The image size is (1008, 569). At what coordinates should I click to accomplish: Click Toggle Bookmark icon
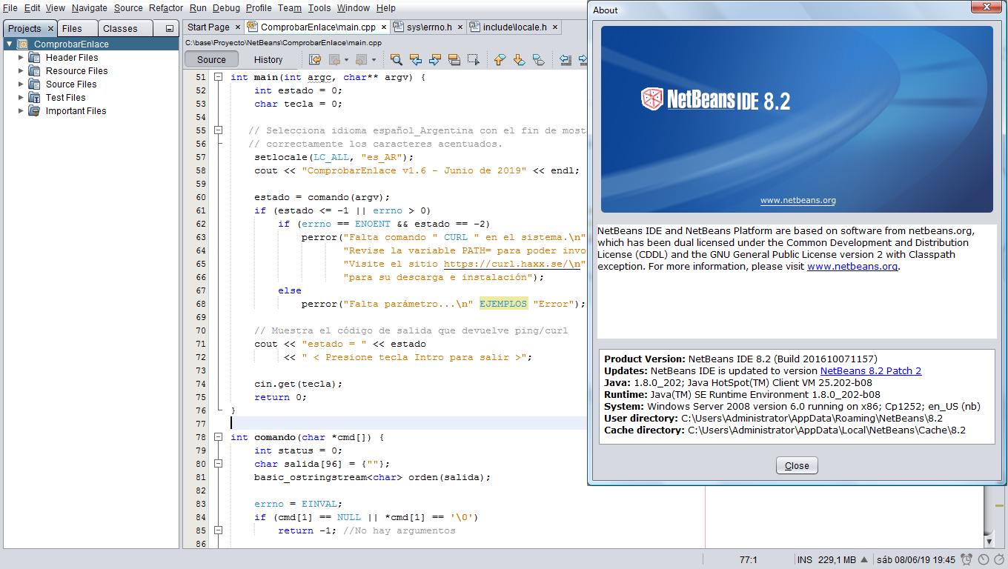pos(539,59)
